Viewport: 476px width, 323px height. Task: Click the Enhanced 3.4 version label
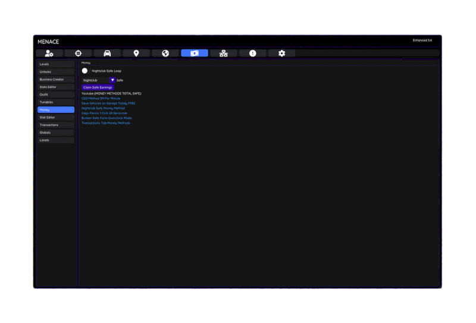[x=422, y=40]
